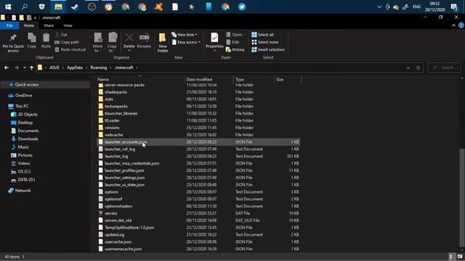
Task: Expand the New item dropdown
Action: coord(196,35)
